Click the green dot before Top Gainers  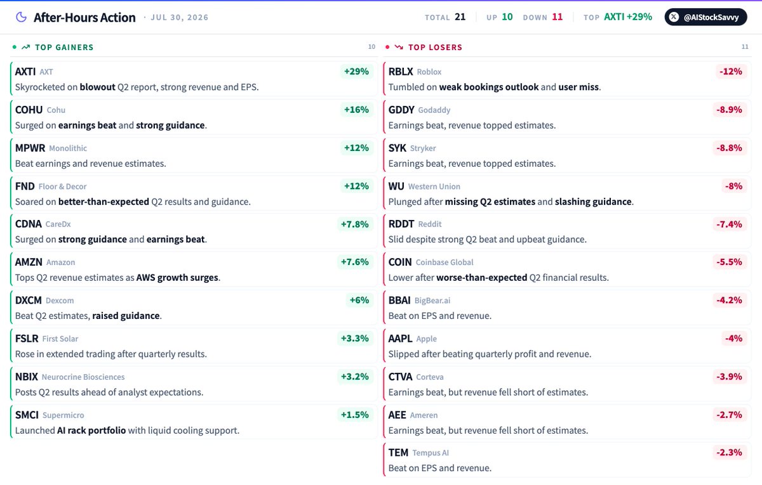(x=14, y=47)
